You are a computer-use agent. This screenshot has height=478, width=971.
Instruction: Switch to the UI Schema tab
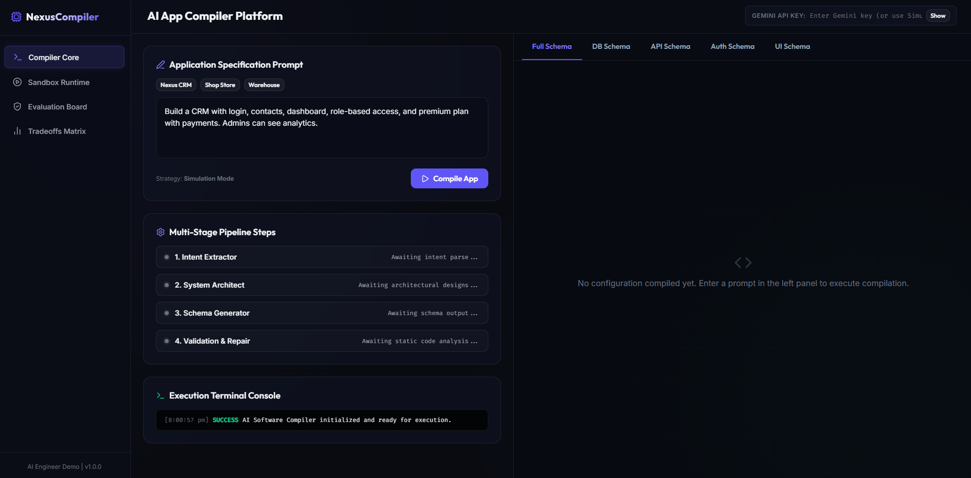point(792,46)
